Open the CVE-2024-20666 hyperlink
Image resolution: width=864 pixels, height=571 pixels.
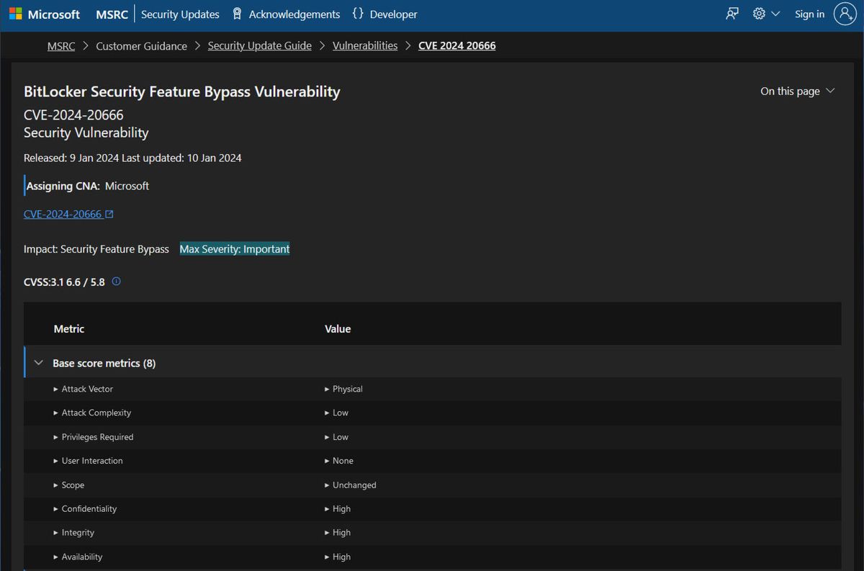pyautogui.click(x=63, y=213)
